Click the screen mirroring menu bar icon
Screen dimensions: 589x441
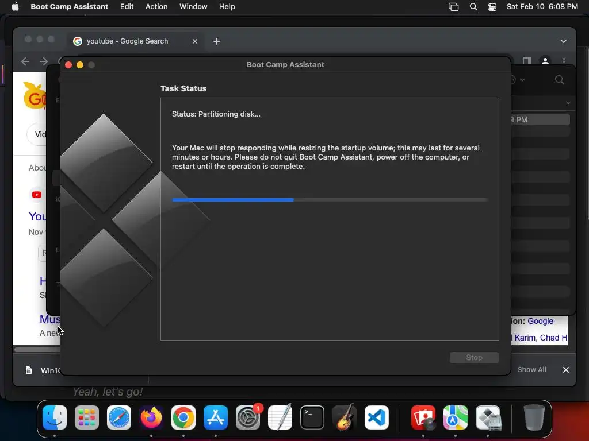pos(453,7)
